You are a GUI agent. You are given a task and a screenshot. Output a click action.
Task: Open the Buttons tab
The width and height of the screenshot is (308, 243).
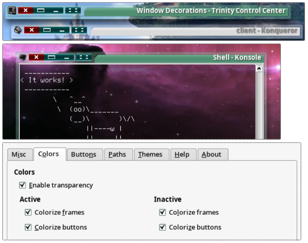[83, 154]
